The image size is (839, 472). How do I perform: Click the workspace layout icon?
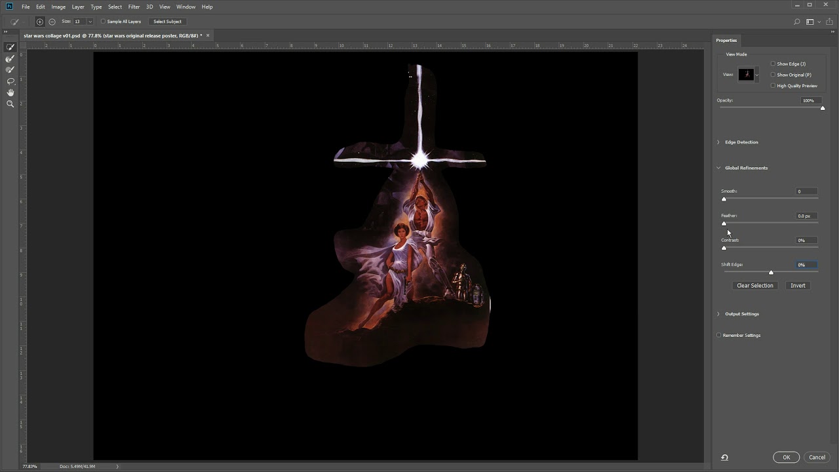[x=810, y=22]
